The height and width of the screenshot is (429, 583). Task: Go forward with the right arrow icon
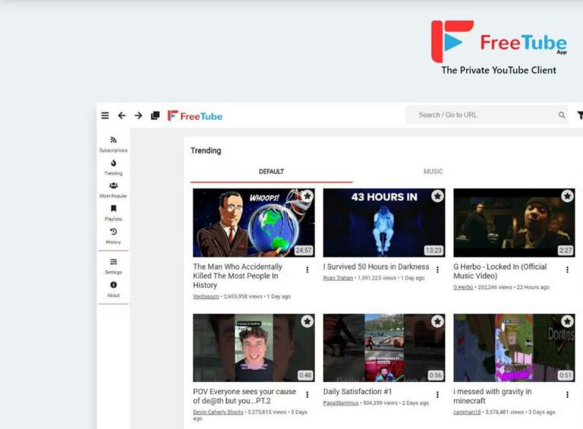(138, 115)
